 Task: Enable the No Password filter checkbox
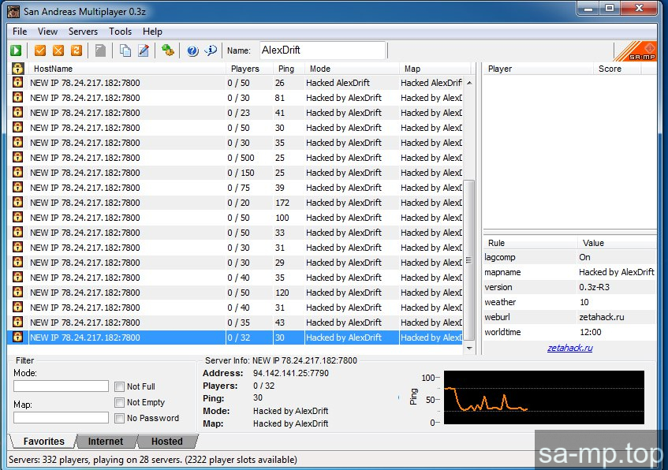click(120, 418)
